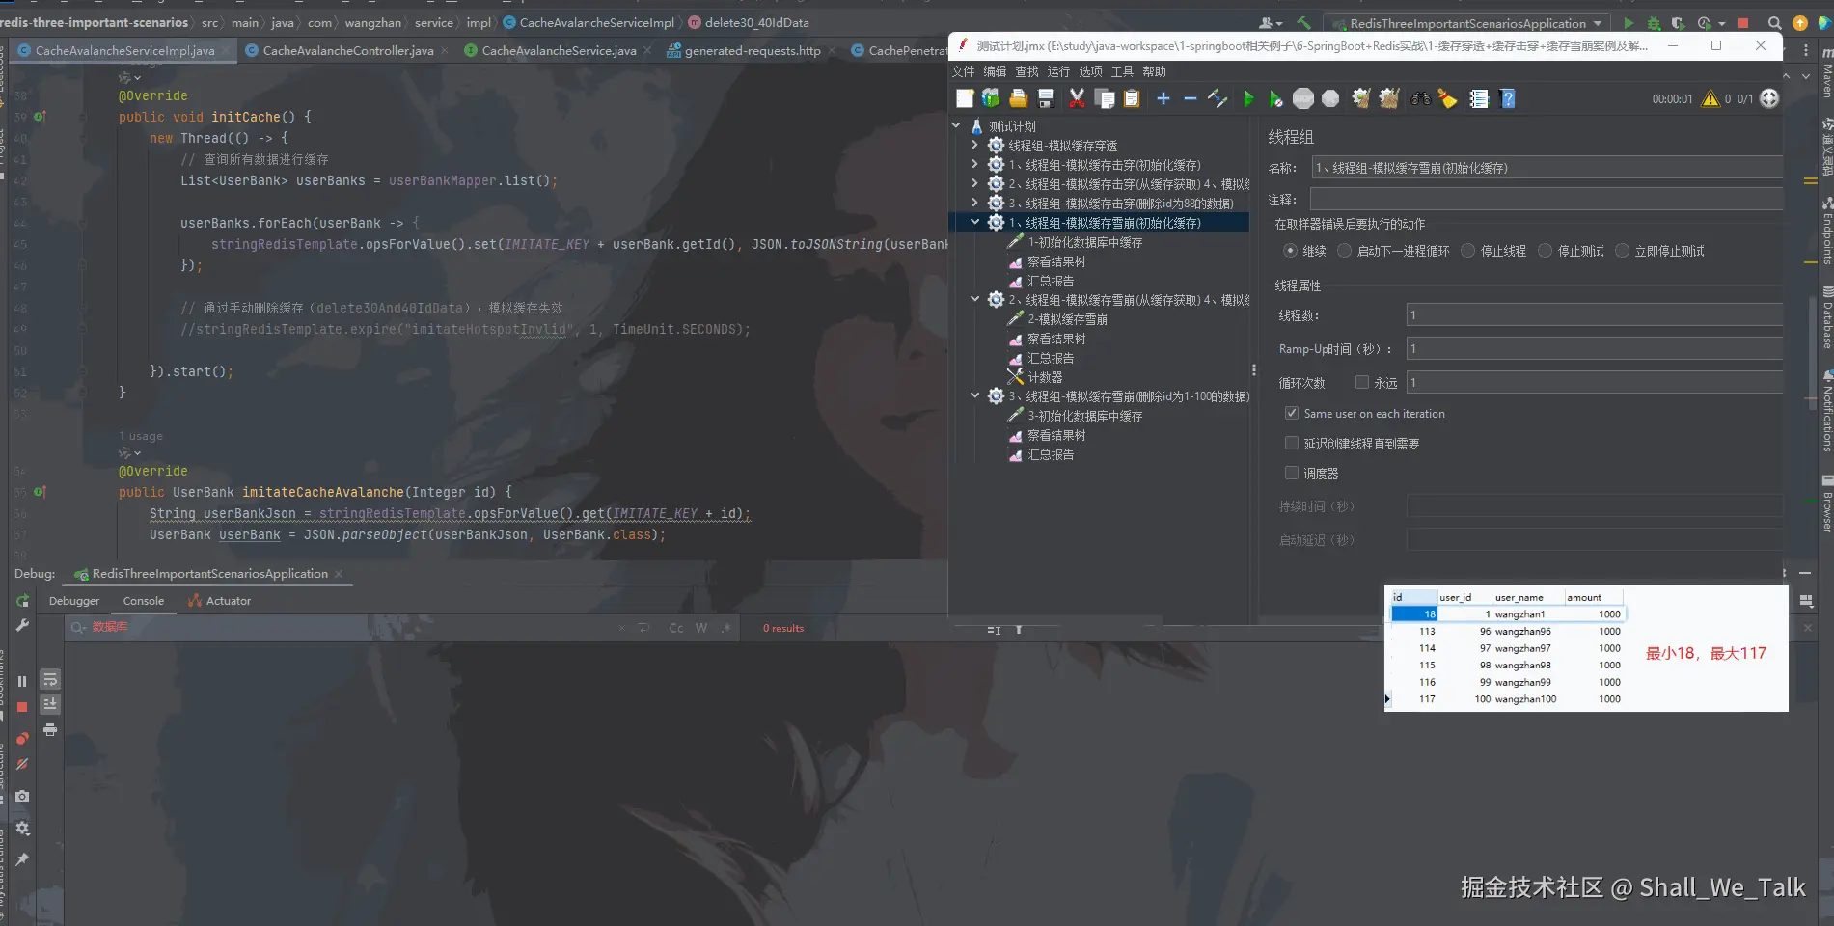Click the Mute Breakpoints icon in Debug panel
1834x926 pixels.
coord(22,764)
